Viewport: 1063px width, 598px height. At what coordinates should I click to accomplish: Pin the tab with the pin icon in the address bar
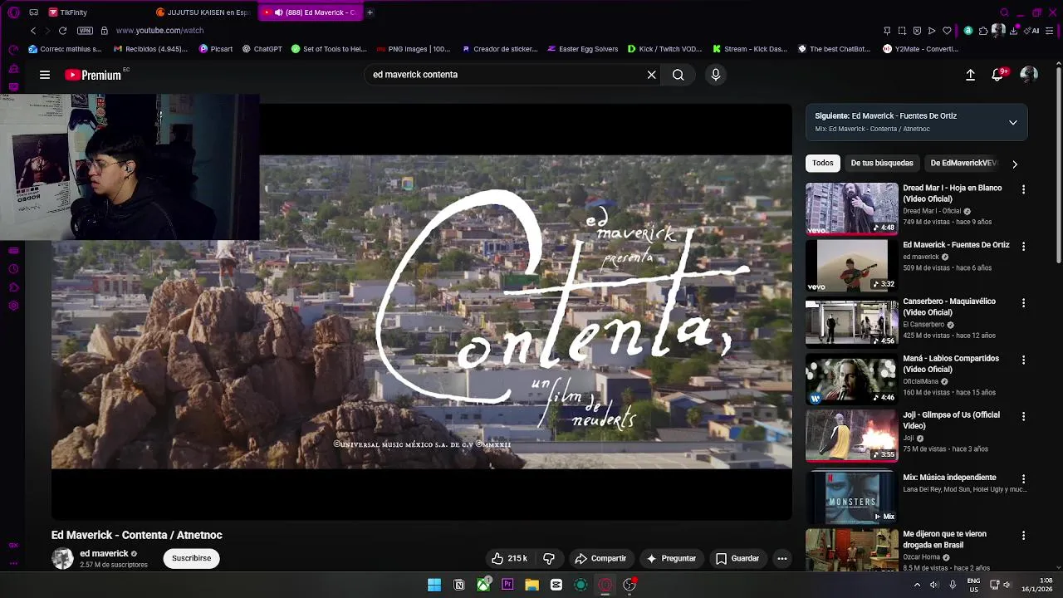point(887,31)
